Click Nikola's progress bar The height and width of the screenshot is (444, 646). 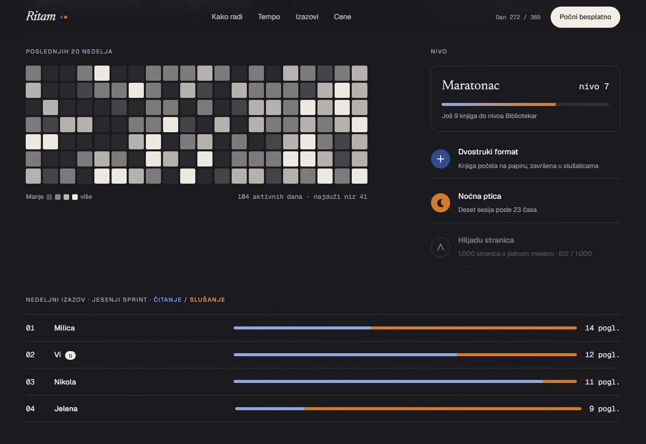[x=405, y=381]
